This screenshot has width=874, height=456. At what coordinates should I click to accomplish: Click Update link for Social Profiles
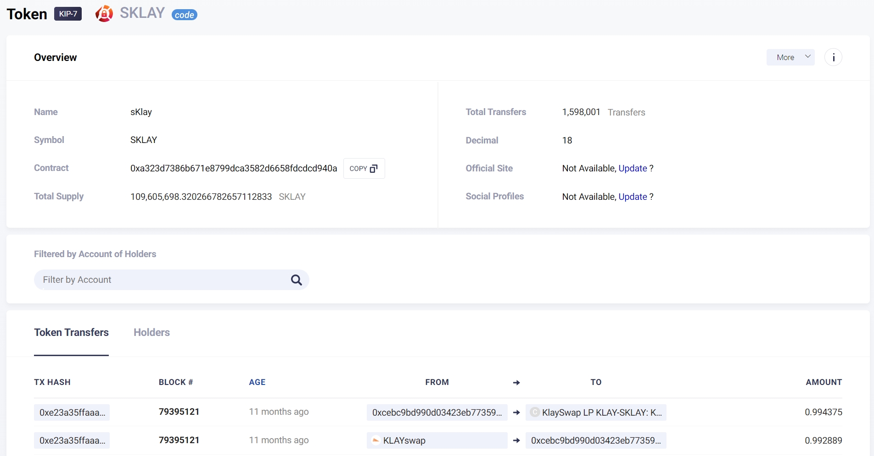pyautogui.click(x=633, y=197)
